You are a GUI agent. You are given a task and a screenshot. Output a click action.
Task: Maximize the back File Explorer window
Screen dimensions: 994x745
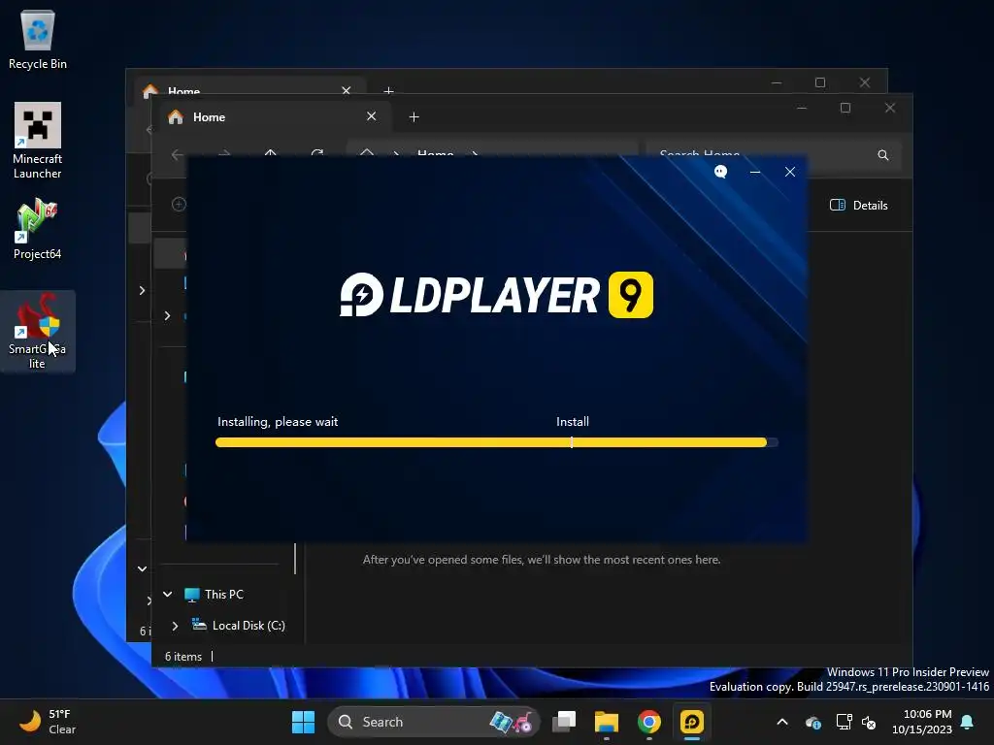pyautogui.click(x=819, y=82)
